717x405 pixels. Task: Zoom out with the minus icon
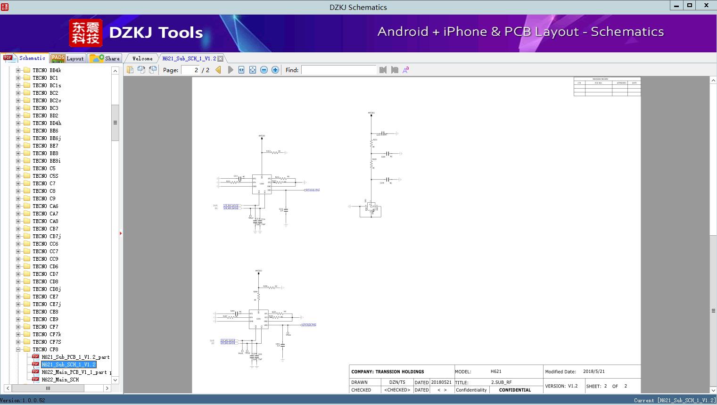[264, 70]
